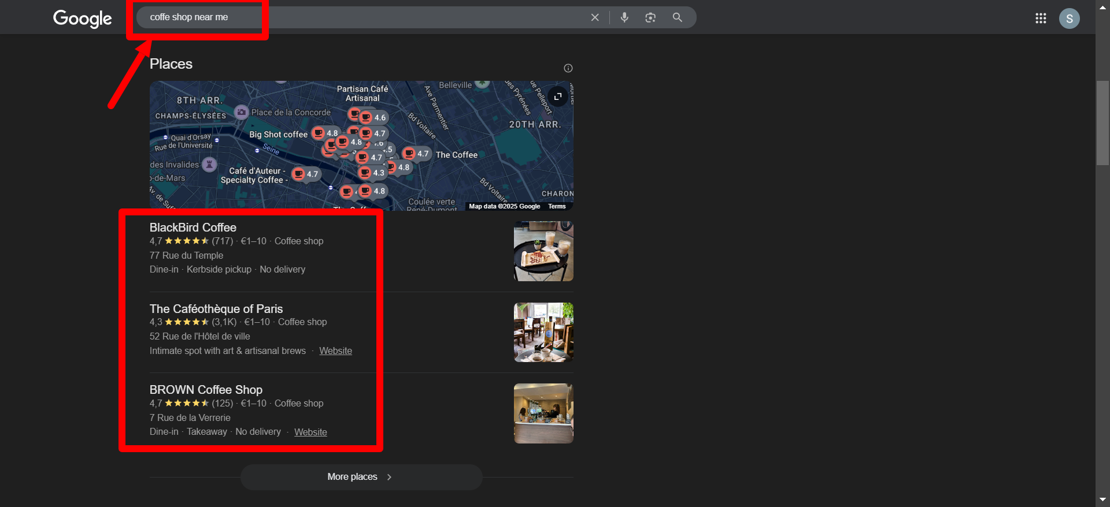Click the page scrollbar thumb

pos(1102,123)
